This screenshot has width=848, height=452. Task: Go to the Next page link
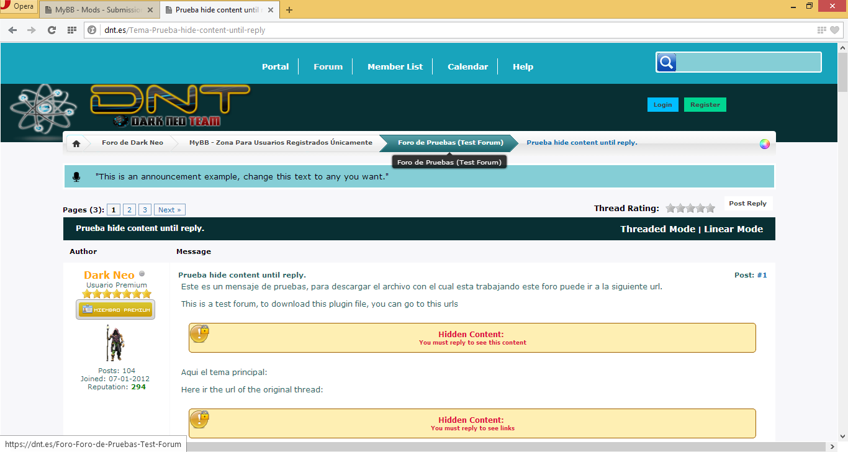169,210
